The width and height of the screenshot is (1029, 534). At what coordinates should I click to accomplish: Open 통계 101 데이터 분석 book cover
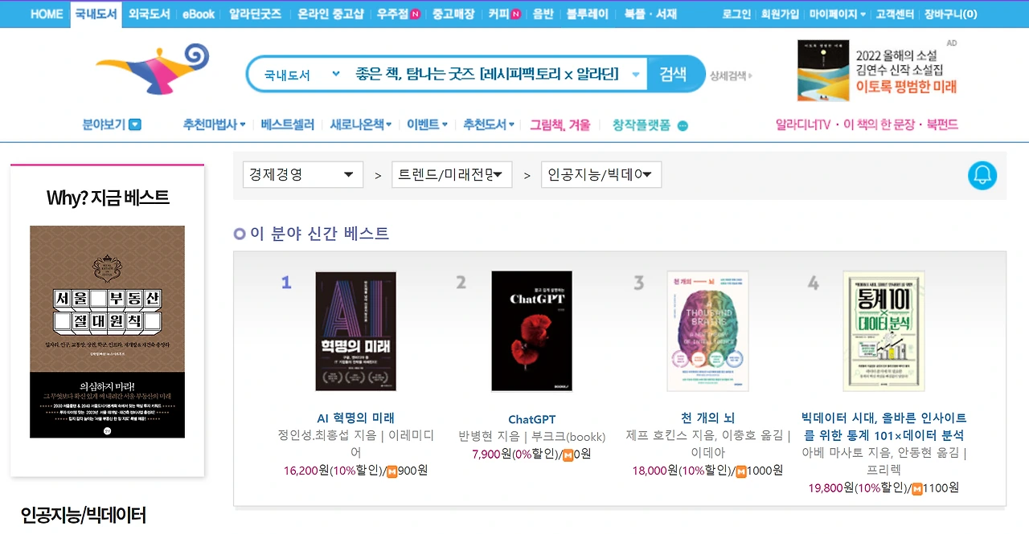click(x=883, y=331)
